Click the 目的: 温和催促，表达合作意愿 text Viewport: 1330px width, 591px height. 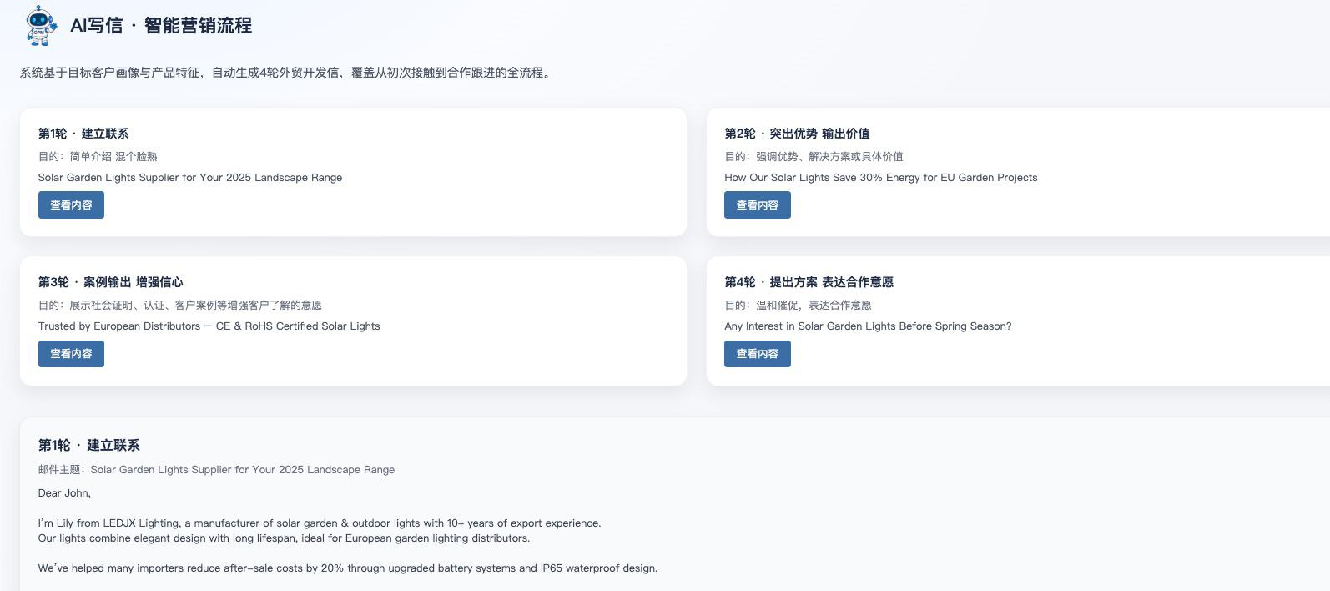point(798,306)
